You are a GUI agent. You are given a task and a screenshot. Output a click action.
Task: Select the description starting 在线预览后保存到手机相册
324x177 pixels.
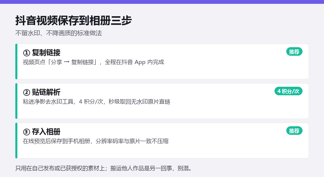pos(96,141)
